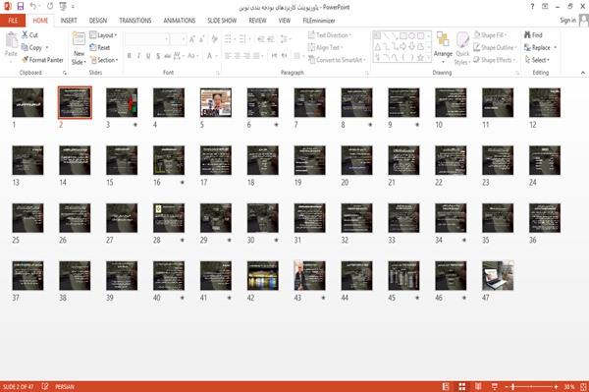
Task: Switch to Slide Sorter view icon
Action: point(462,386)
